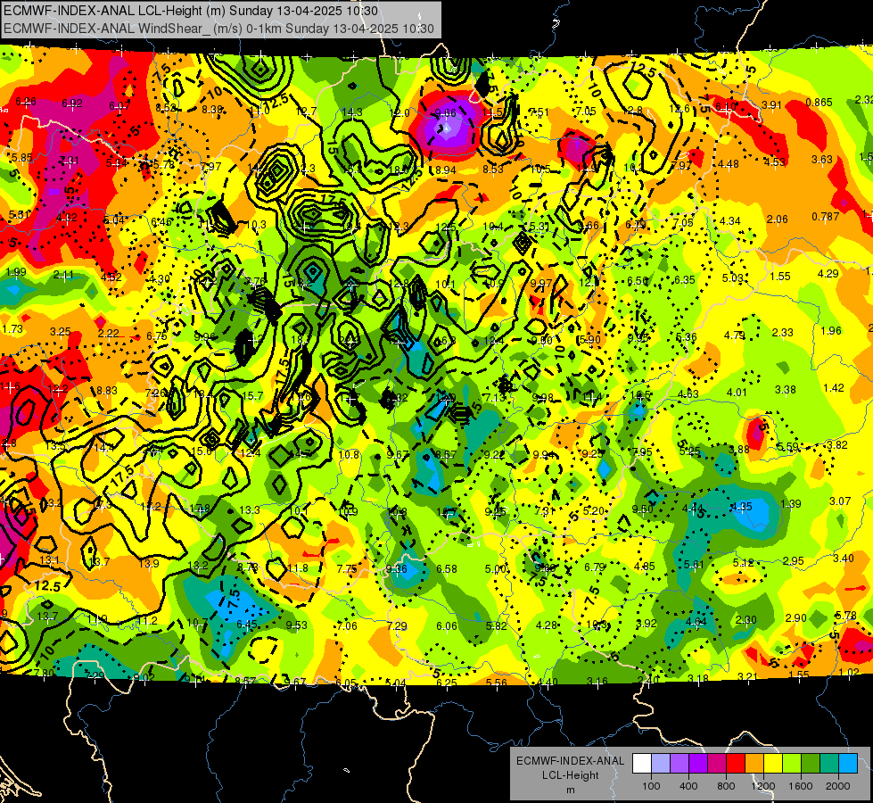This screenshot has width=873, height=803.
Task: Click the grid value 4.85
Action: pyautogui.click(x=645, y=567)
